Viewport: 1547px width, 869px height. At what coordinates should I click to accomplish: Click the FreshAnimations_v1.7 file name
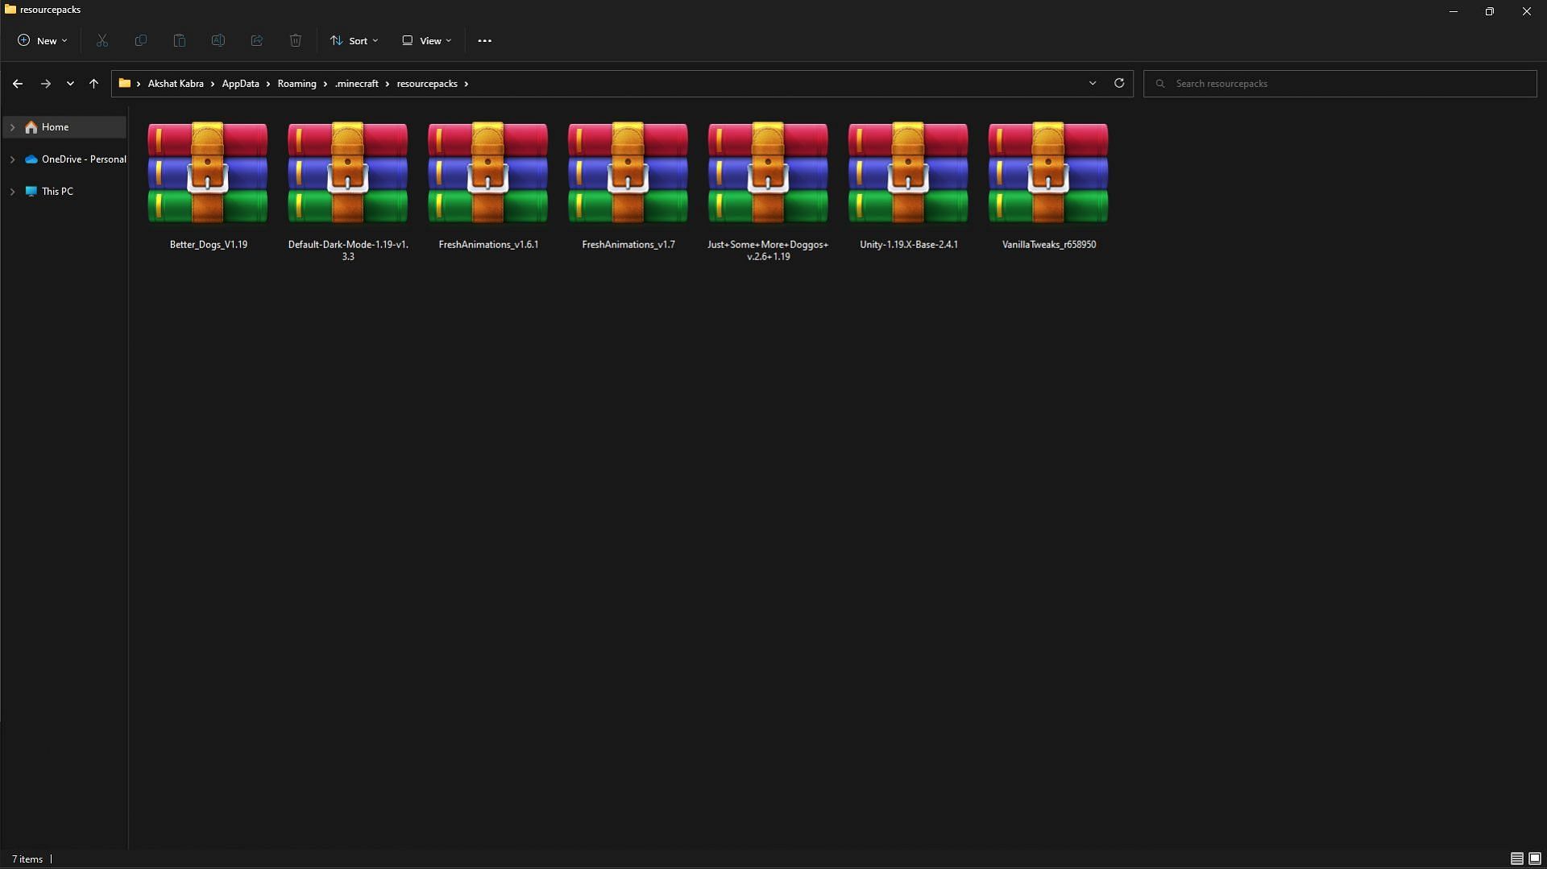click(628, 245)
